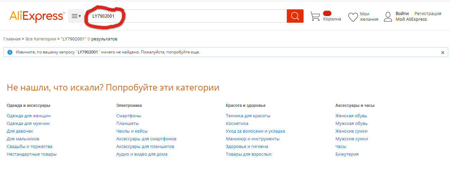Go to Главная in breadcrumb
The image size is (450, 175).
point(12,39)
